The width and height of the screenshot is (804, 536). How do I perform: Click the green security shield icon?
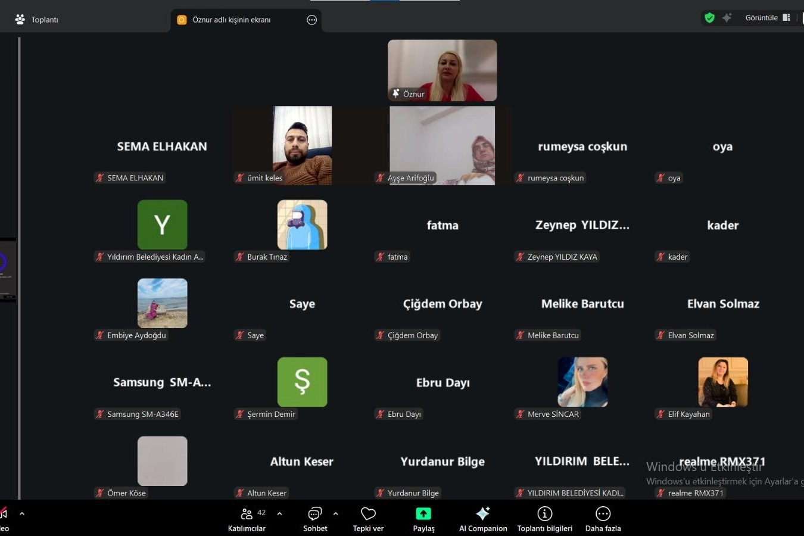[x=709, y=18]
